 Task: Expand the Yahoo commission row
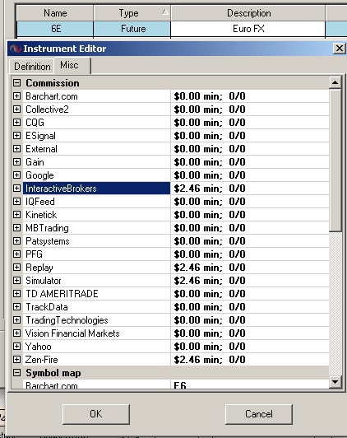coord(16,347)
